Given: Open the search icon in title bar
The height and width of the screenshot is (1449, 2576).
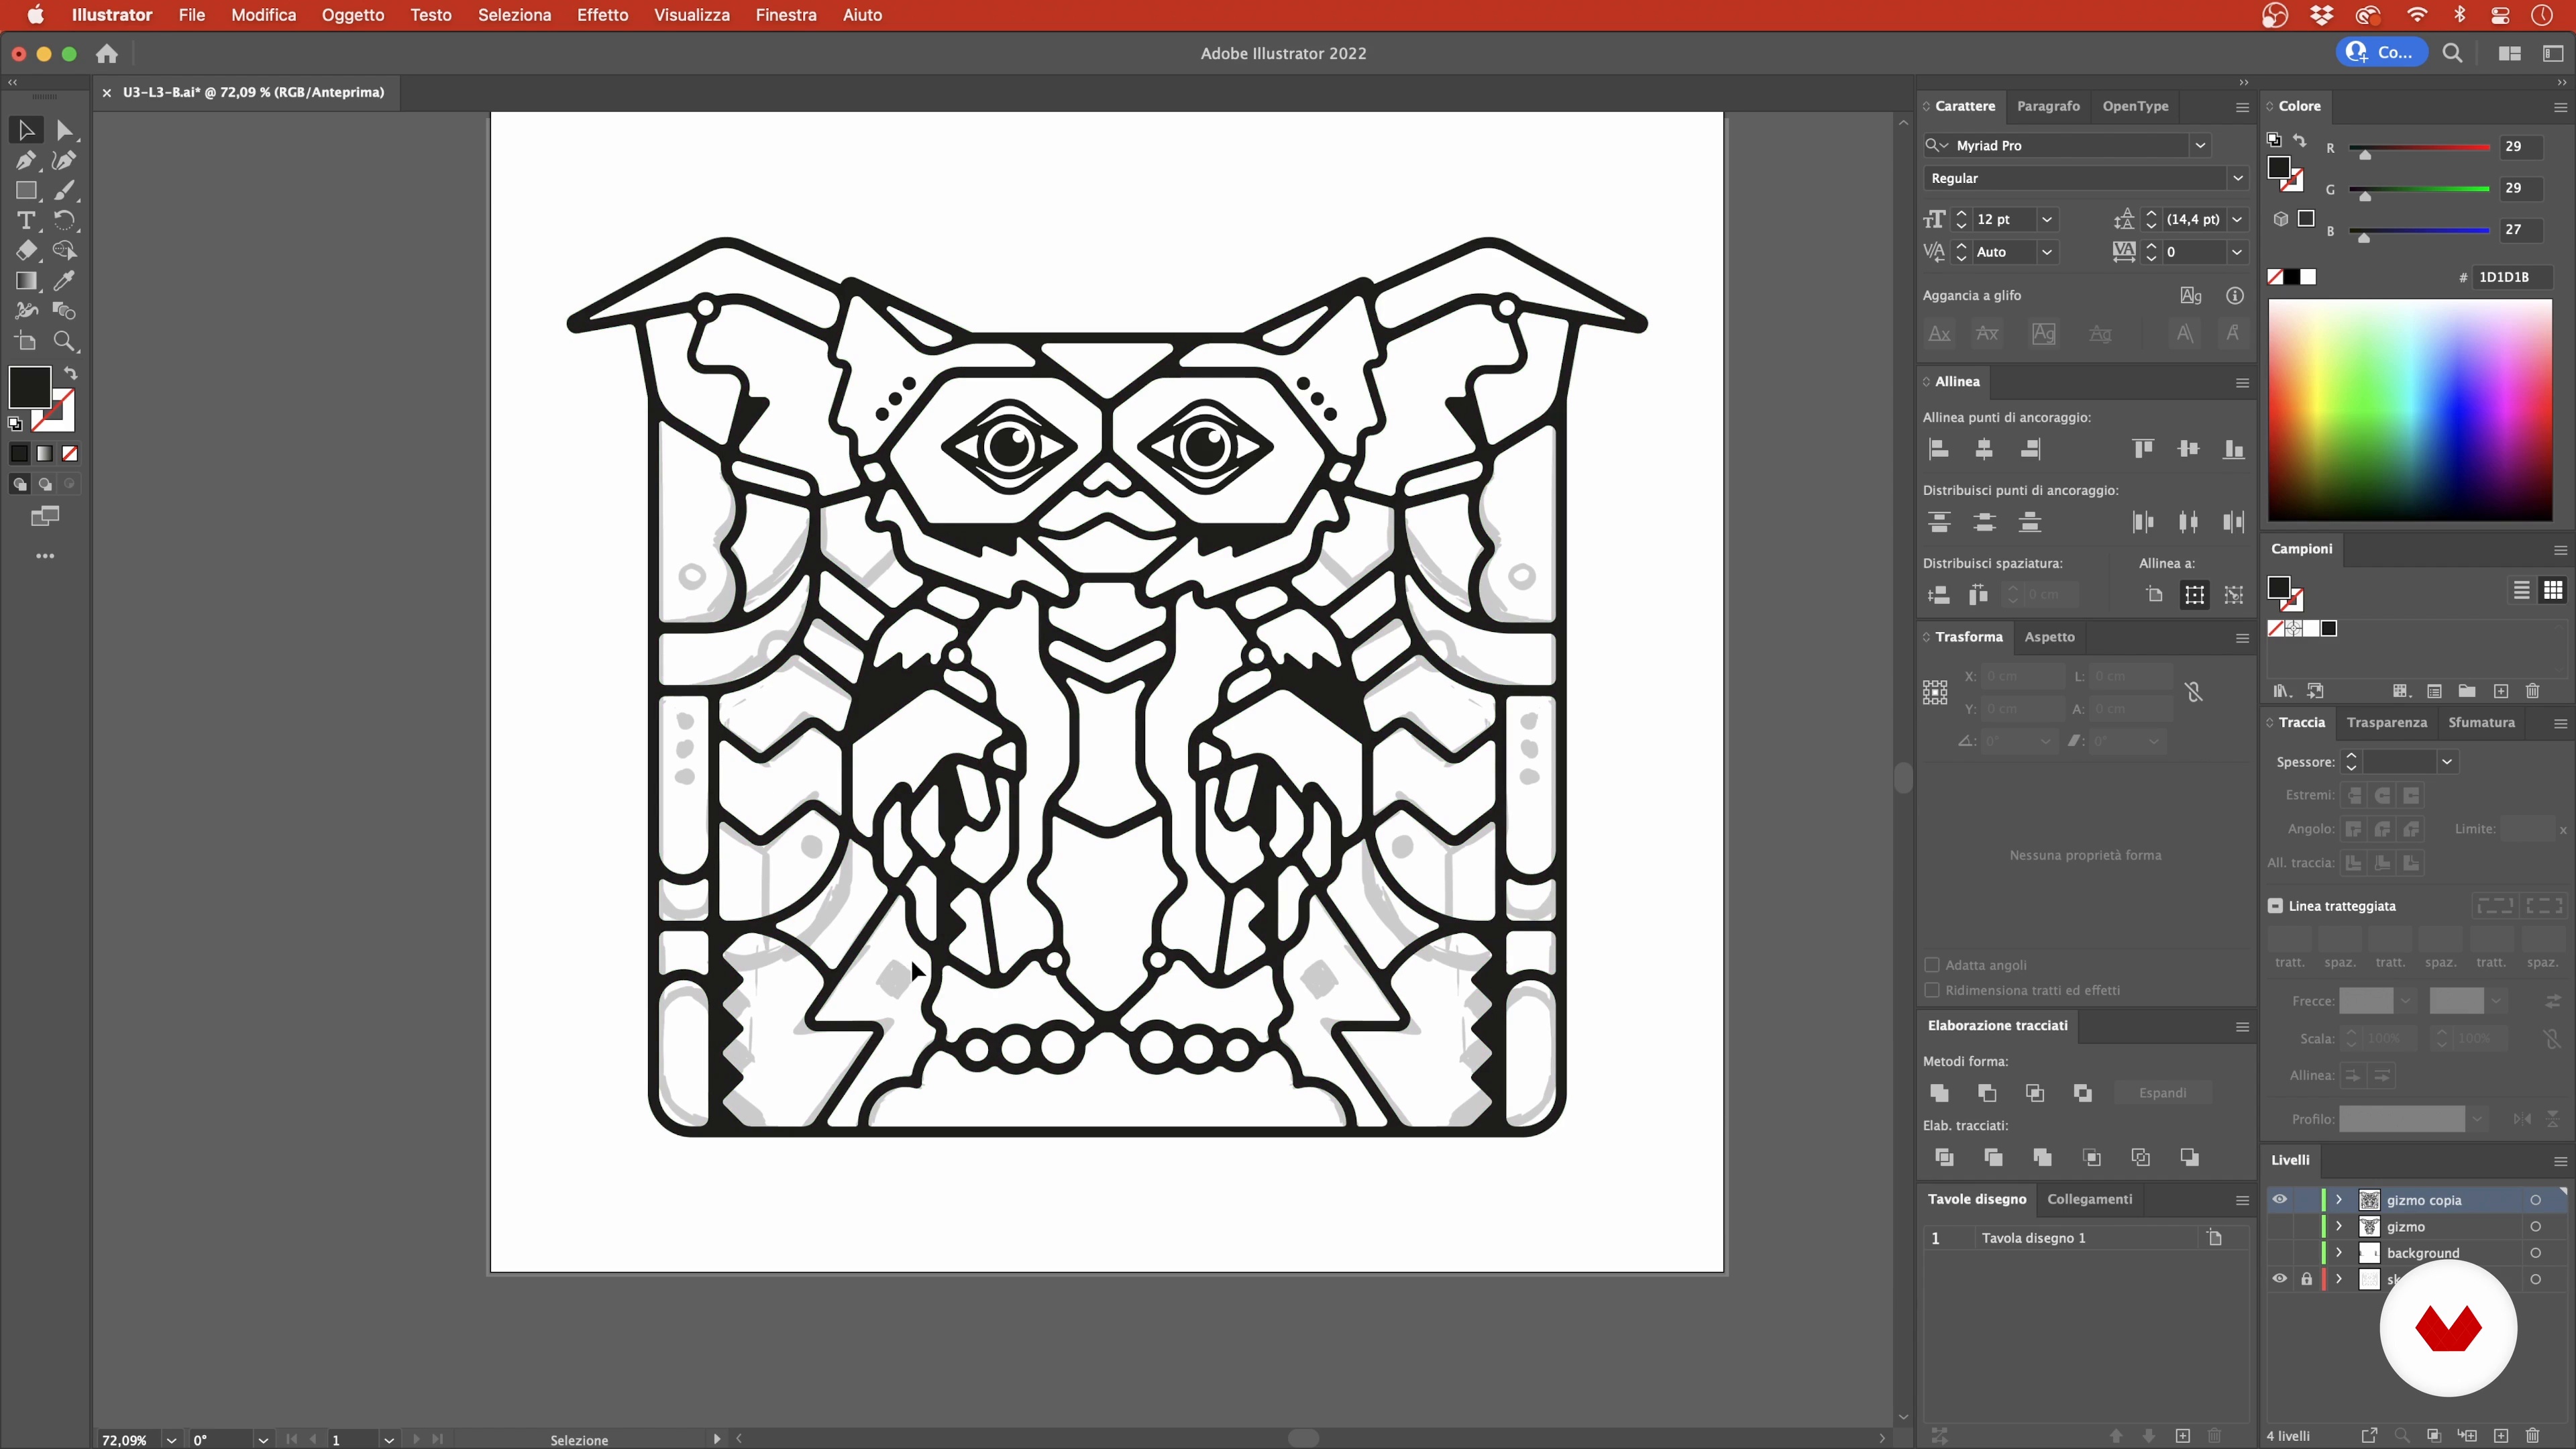Looking at the screenshot, I should pos(2452,54).
